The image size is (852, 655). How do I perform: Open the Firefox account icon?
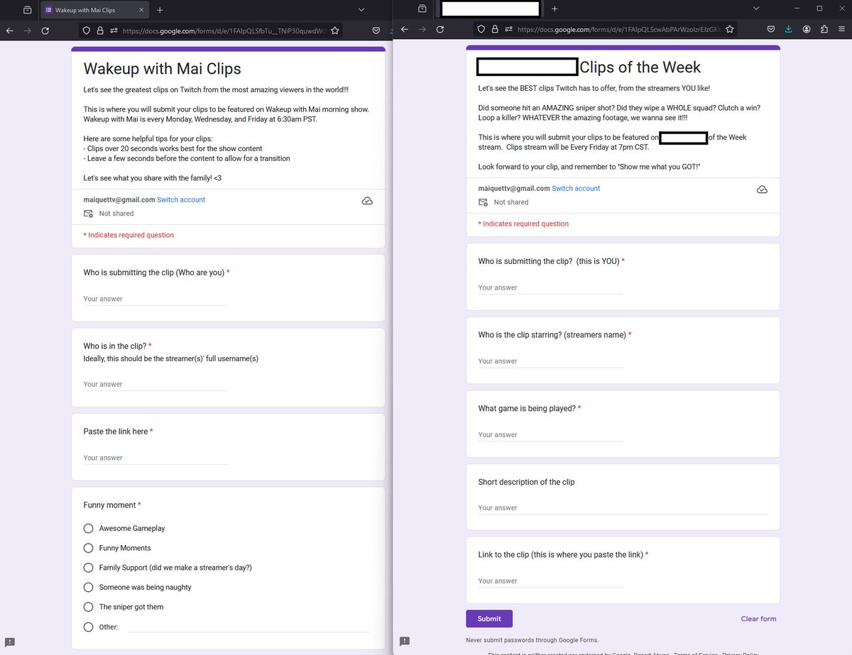[x=807, y=29]
